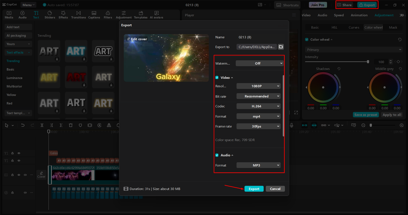Click the fullscreen player icon
This screenshot has width=408, height=215.
pos(296,112)
